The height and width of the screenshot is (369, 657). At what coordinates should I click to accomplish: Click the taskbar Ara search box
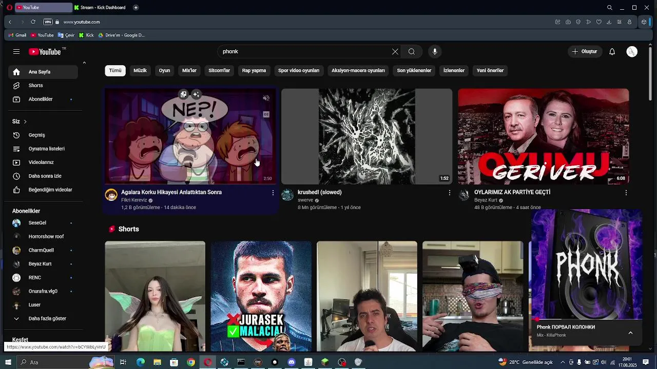pyautogui.click(x=66, y=362)
